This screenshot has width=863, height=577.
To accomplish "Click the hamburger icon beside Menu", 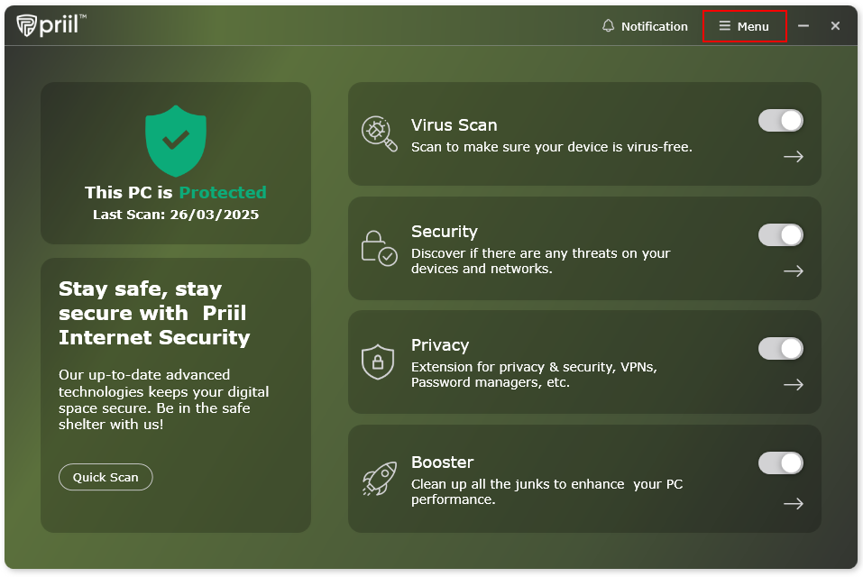I will click(724, 26).
